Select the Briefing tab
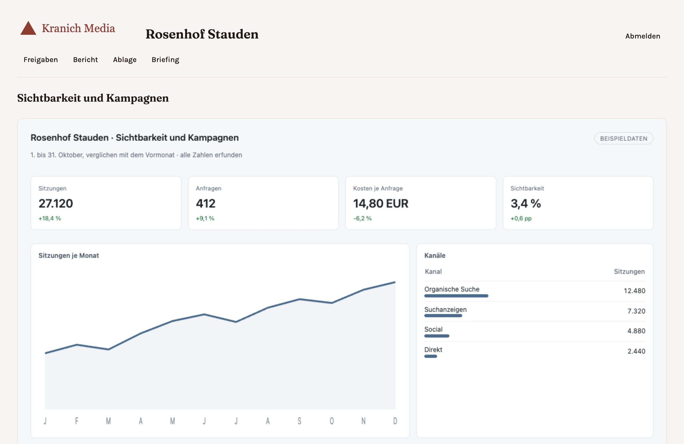The height and width of the screenshot is (444, 684). [x=165, y=60]
